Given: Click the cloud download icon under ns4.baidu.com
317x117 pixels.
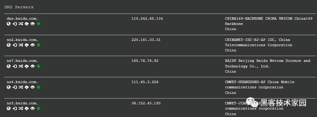Looking at the screenshot, I should (27, 87).
